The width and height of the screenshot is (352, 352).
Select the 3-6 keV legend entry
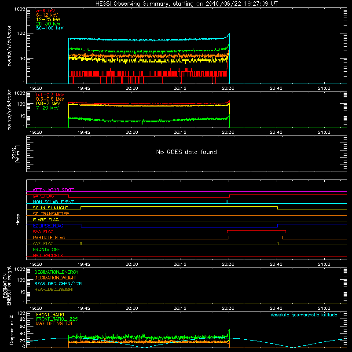click(x=46, y=11)
